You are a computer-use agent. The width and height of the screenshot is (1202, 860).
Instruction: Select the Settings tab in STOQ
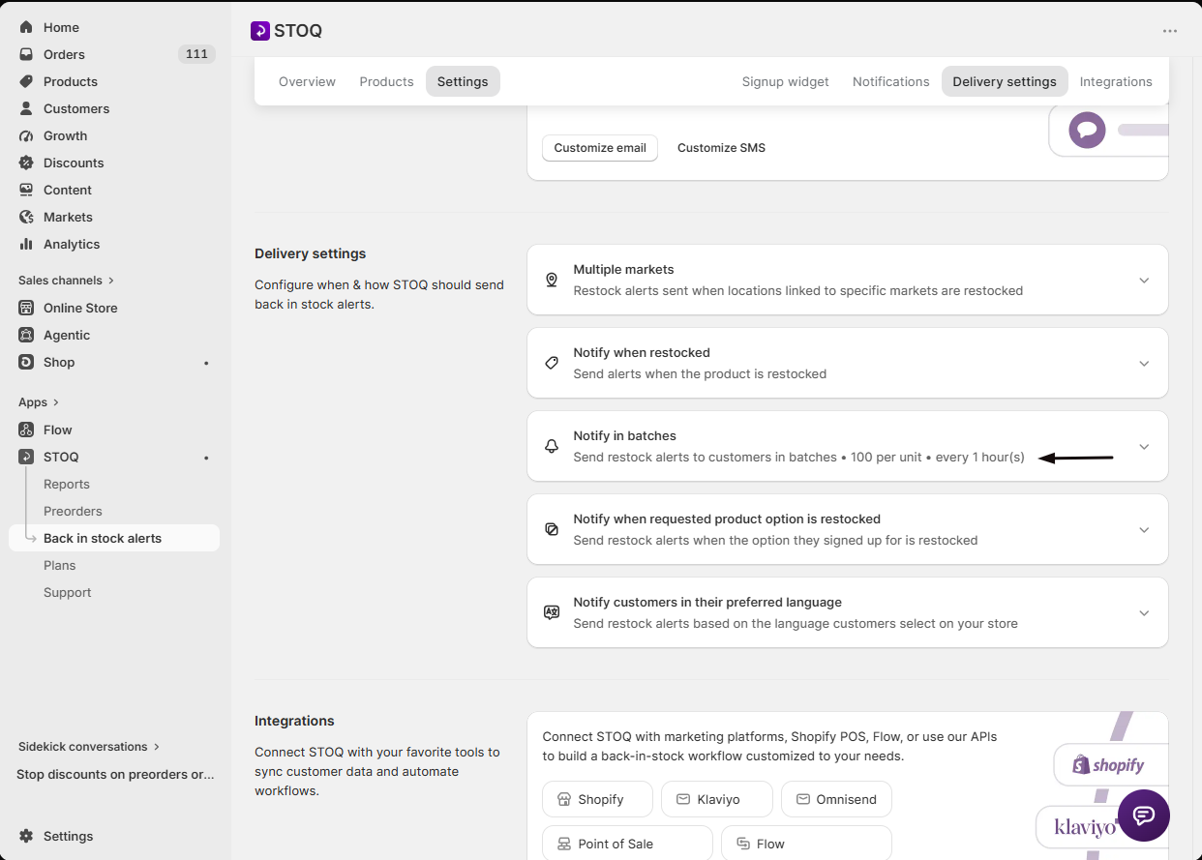(463, 81)
